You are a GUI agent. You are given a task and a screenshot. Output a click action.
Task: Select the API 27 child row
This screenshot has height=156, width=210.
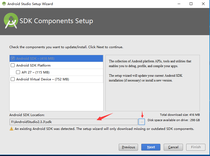pos(56,72)
